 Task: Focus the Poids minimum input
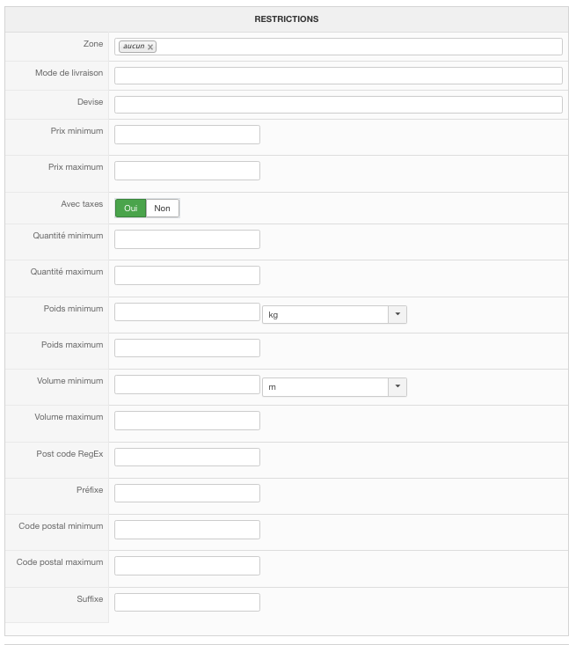pyautogui.click(x=187, y=312)
